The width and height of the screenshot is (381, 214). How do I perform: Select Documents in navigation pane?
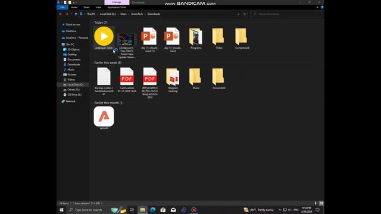tap(74, 59)
